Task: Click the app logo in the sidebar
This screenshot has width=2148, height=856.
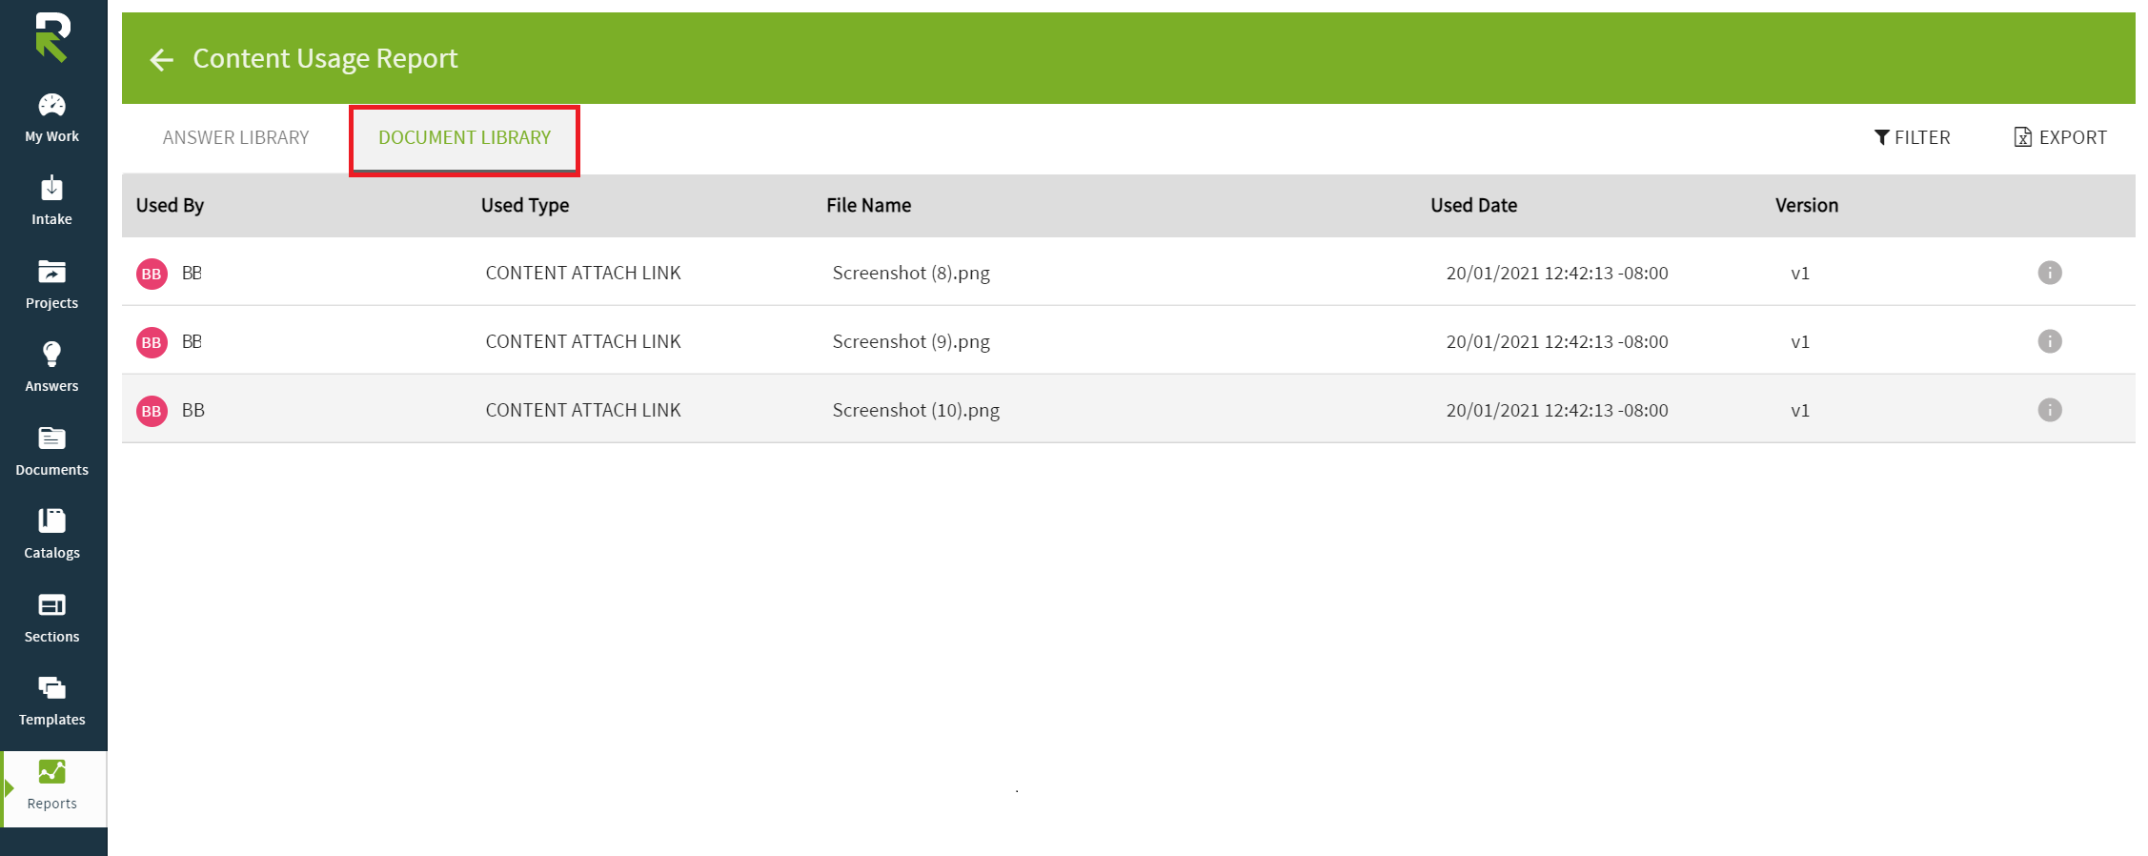Action: point(52,37)
